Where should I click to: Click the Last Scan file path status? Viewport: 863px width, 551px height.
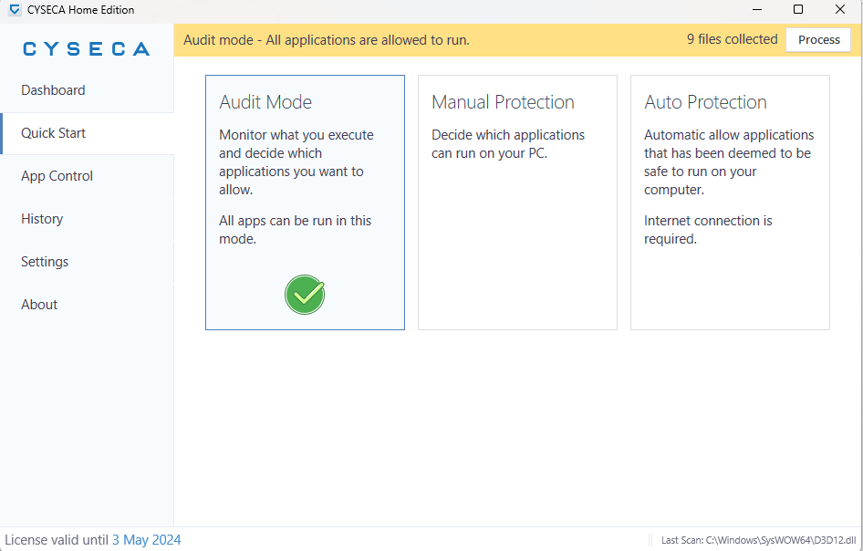(758, 541)
